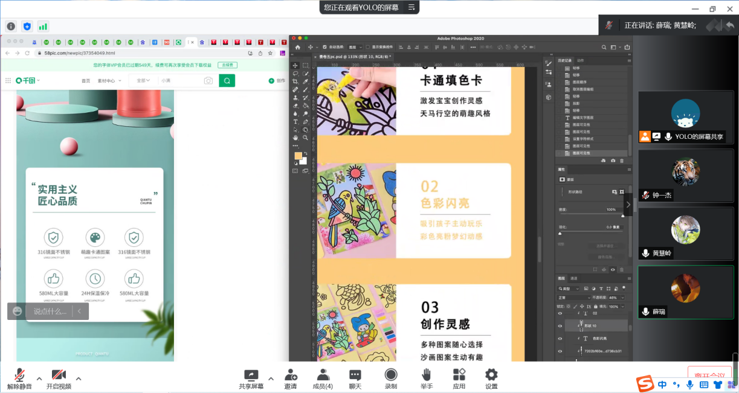739x393 pixels.
Task: Select the Move tool in Photoshop toolbar
Action: [295, 65]
